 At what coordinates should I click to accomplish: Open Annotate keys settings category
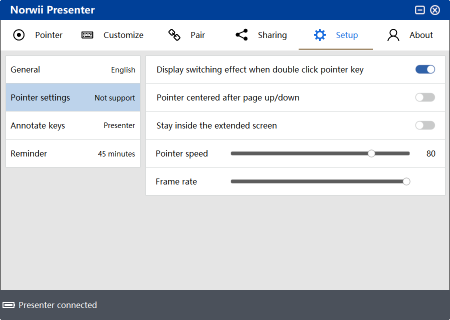[73, 125]
